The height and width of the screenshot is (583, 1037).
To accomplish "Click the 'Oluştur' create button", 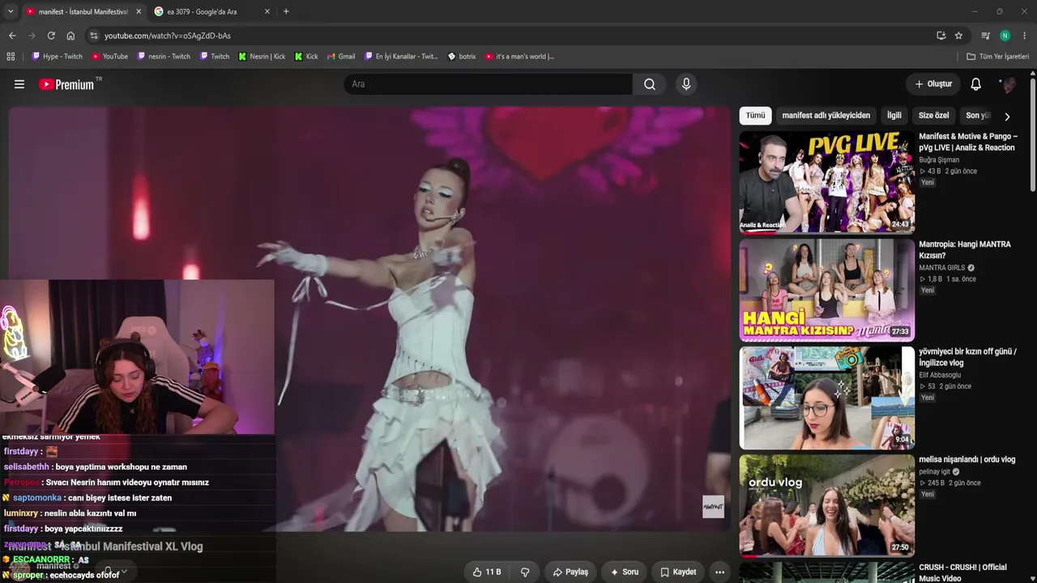I will [933, 84].
